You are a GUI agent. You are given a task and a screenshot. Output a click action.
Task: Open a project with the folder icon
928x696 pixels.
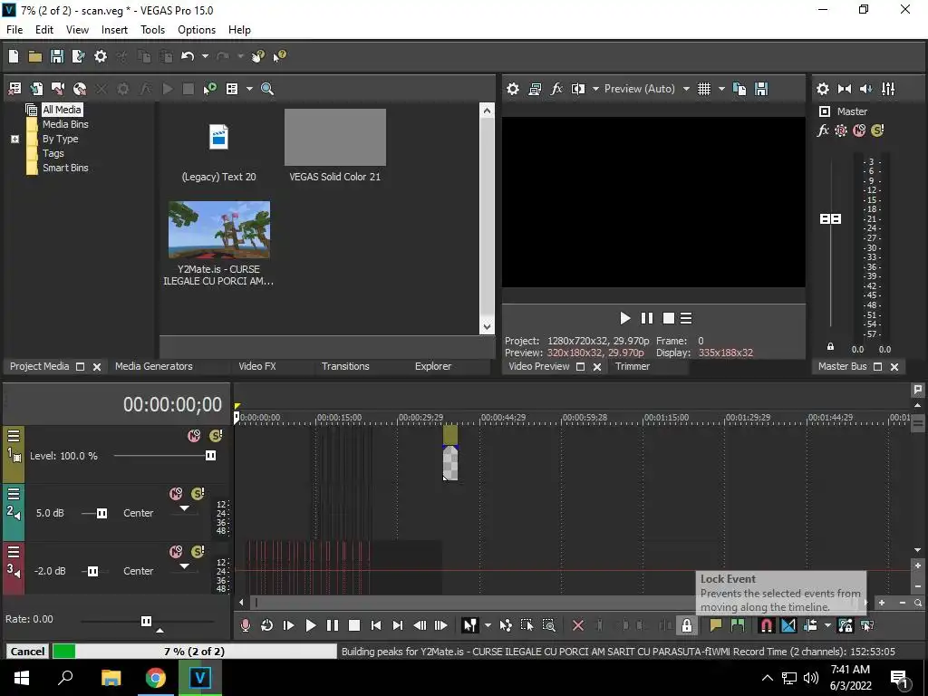[x=35, y=56]
